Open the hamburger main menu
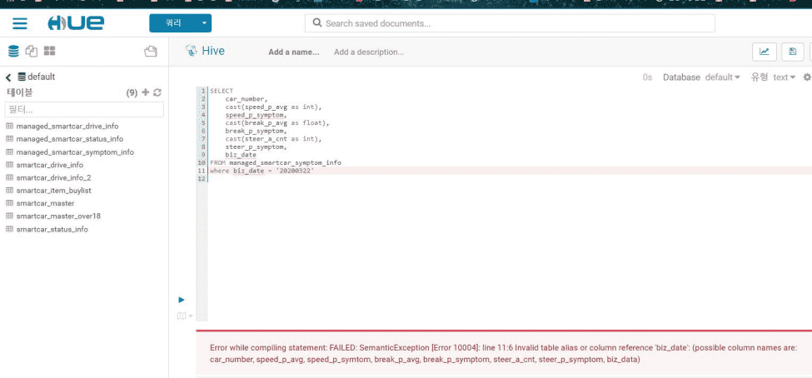 (20, 23)
